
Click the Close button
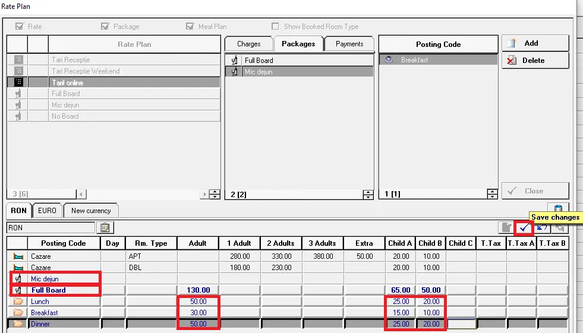(x=535, y=191)
